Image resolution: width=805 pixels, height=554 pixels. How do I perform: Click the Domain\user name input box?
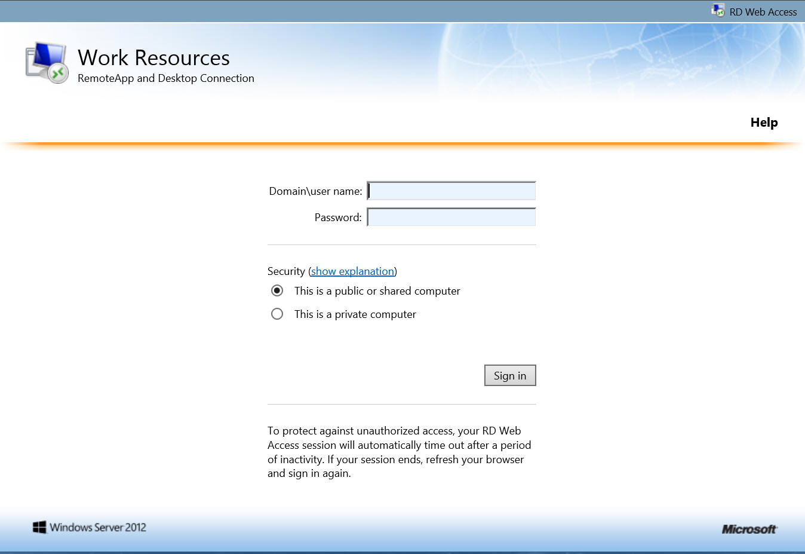[x=450, y=190]
